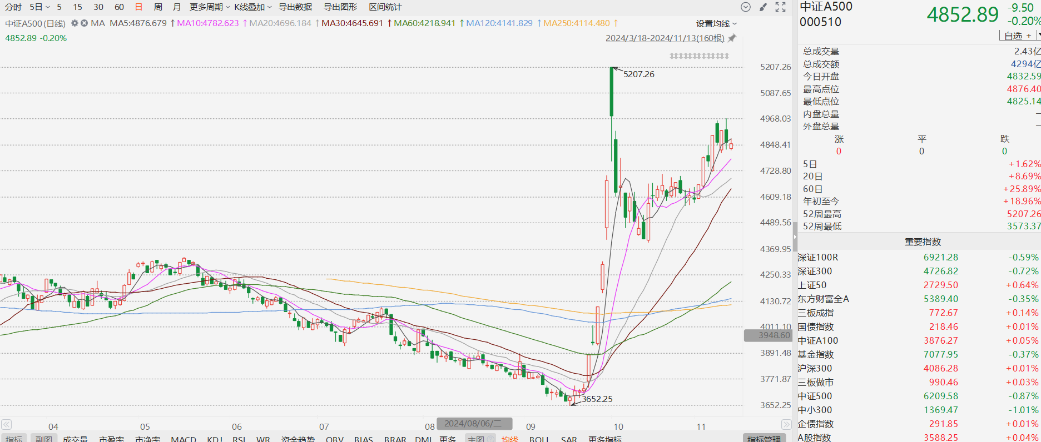1041x442 pixels.
Task: Click the green MA60:4218.941 label
Action: point(425,23)
